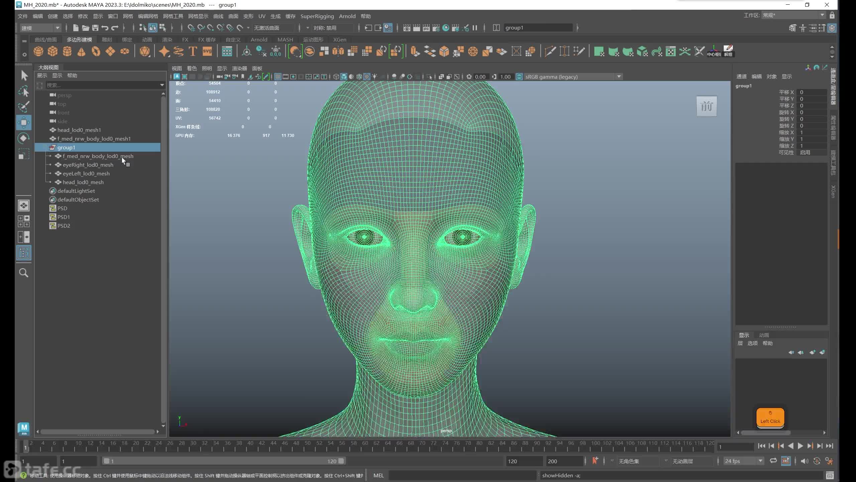Click the 前 view cube face

pos(707,106)
